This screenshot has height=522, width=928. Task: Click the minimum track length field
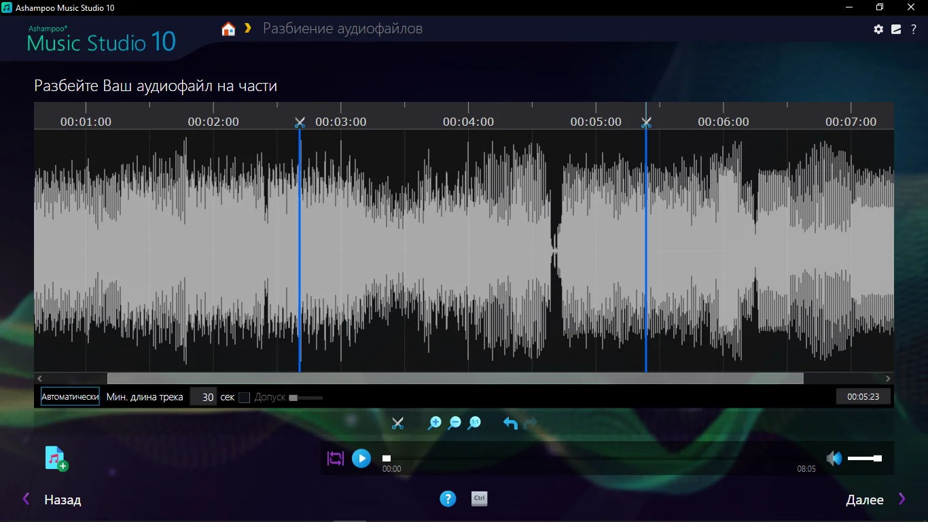point(203,397)
